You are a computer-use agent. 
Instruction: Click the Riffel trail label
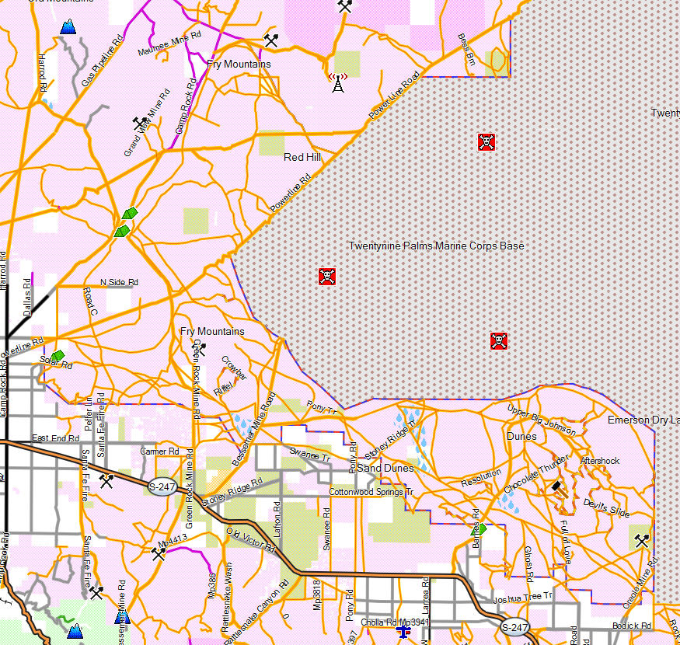(x=223, y=389)
